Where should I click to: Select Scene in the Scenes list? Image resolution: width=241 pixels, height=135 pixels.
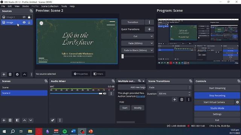pos(24,87)
